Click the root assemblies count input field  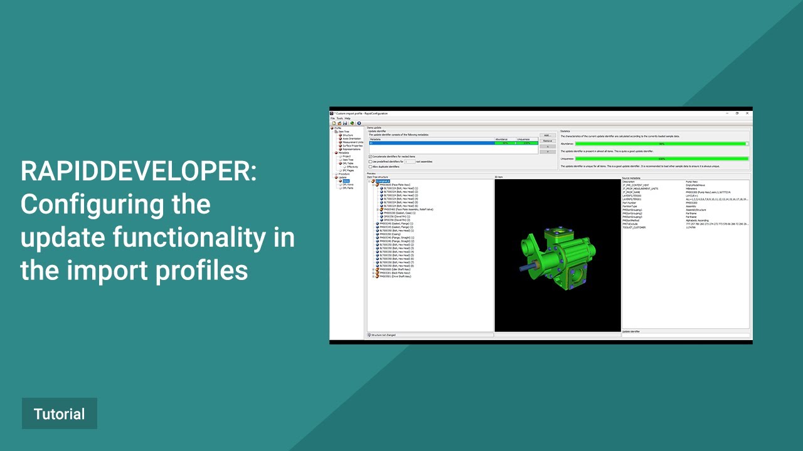point(410,162)
